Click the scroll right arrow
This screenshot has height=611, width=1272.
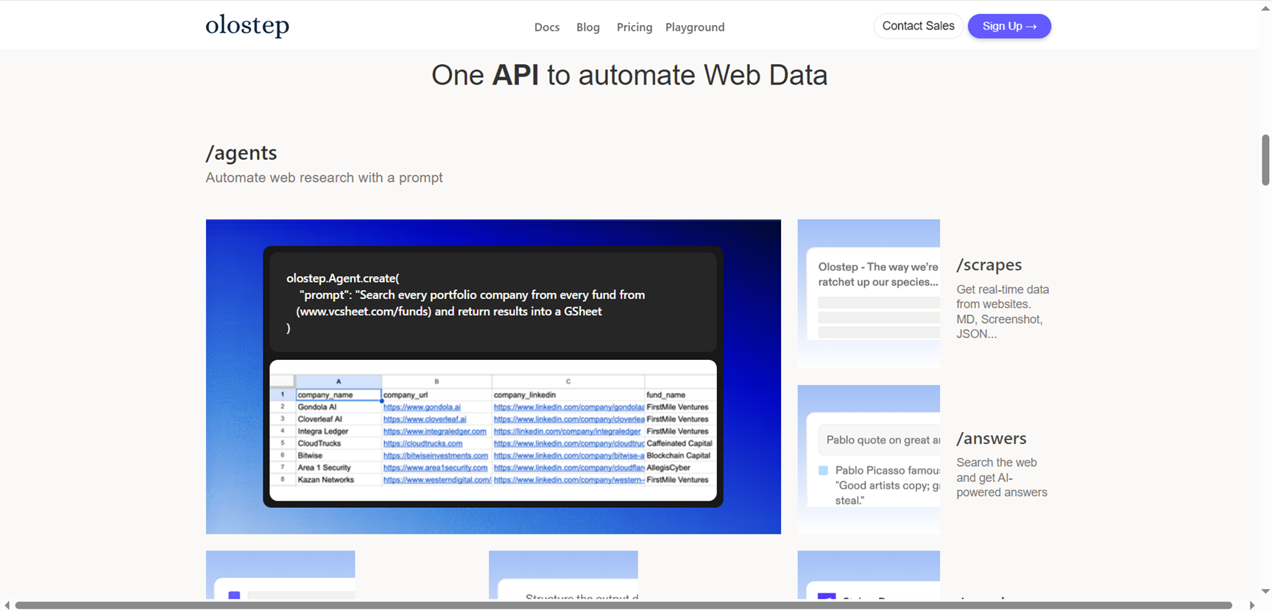(1252, 605)
